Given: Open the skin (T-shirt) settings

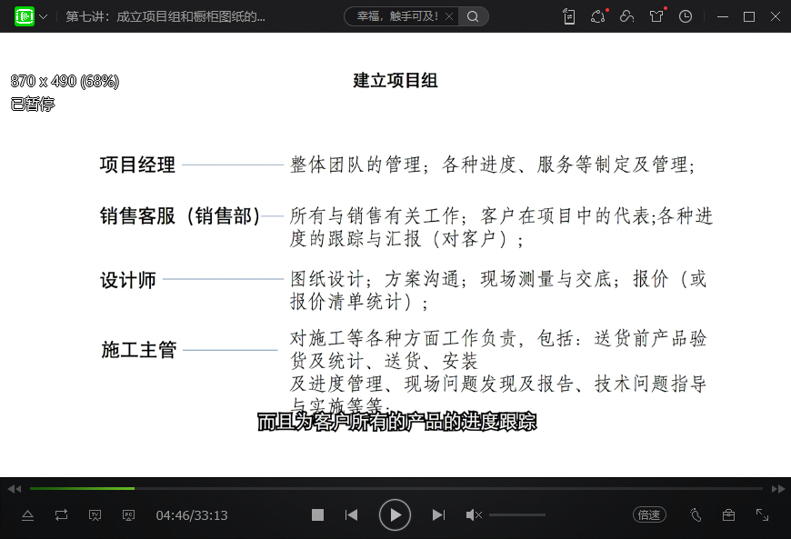Looking at the screenshot, I should coord(656,16).
